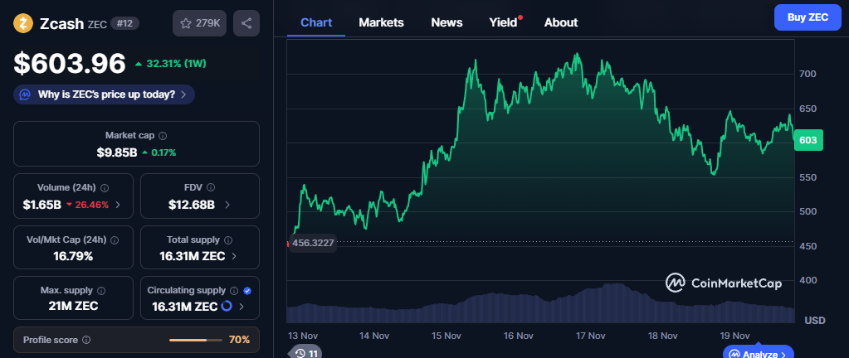Image resolution: width=849 pixels, height=358 pixels.
Task: Click the Analyze button below chart
Action: (759, 354)
